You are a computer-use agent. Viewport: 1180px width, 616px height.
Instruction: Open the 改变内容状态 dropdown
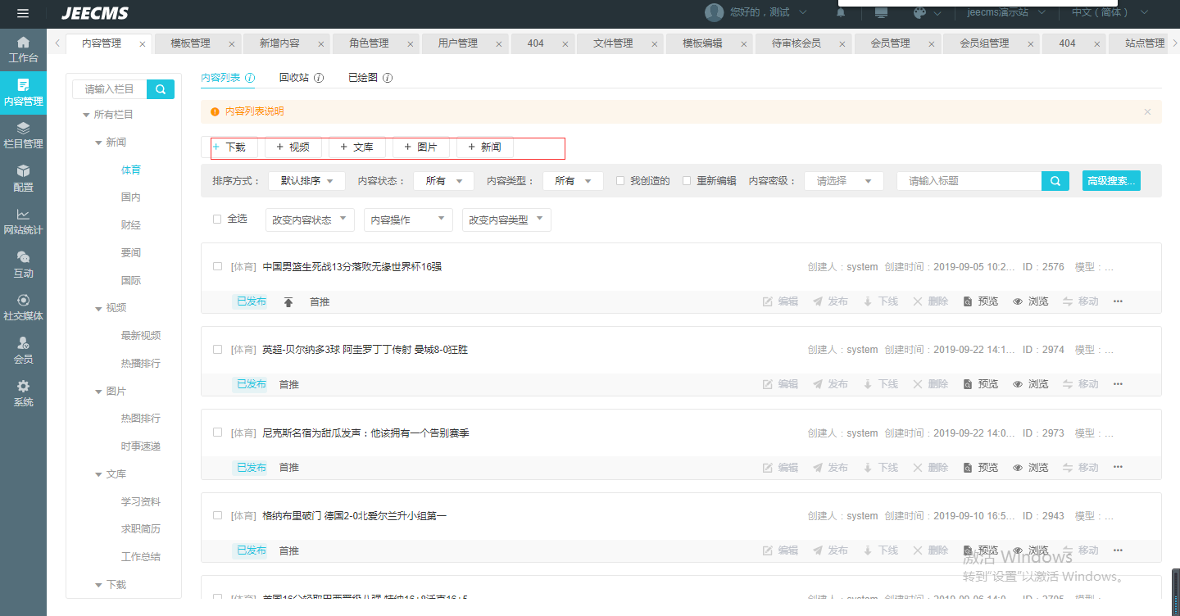[x=310, y=220]
